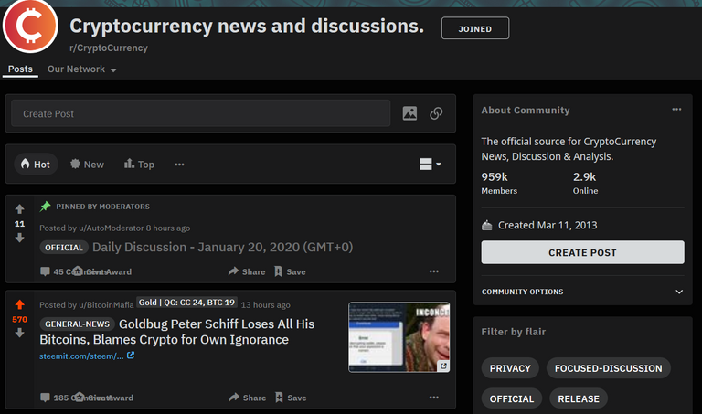This screenshot has height=414, width=702.
Task: Share the Peter Schiff post
Action: pos(248,398)
